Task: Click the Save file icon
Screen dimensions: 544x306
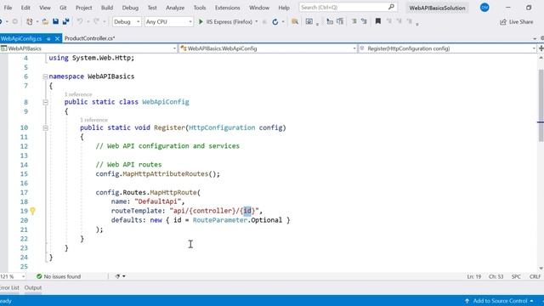Action: (55, 21)
